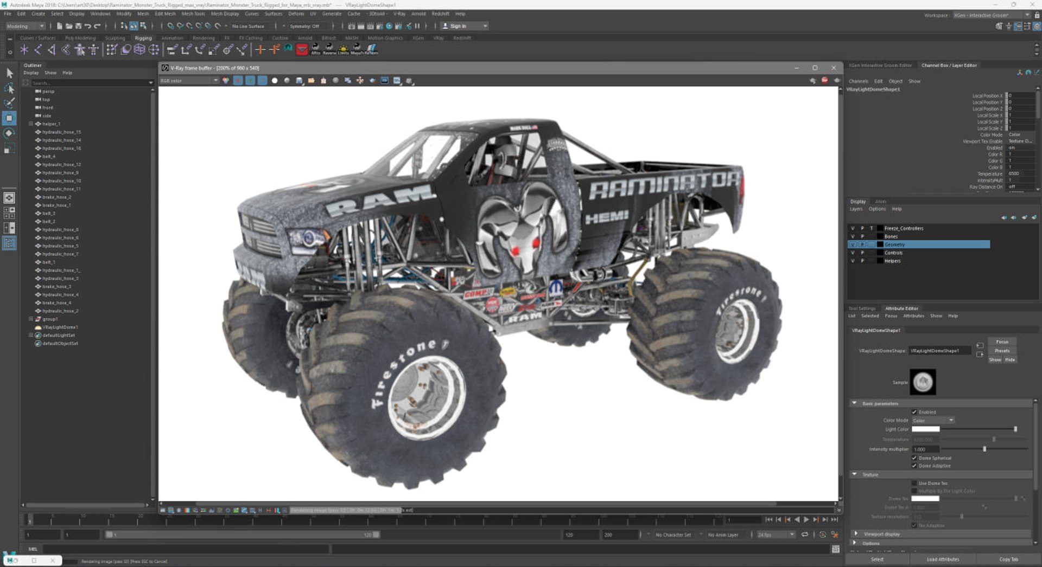Switch to the Animation shelf tab
The image size is (1042, 567).
(172, 38)
